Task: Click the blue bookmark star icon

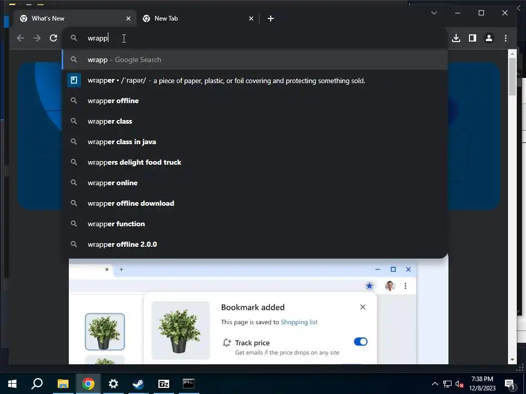Action: click(x=369, y=286)
